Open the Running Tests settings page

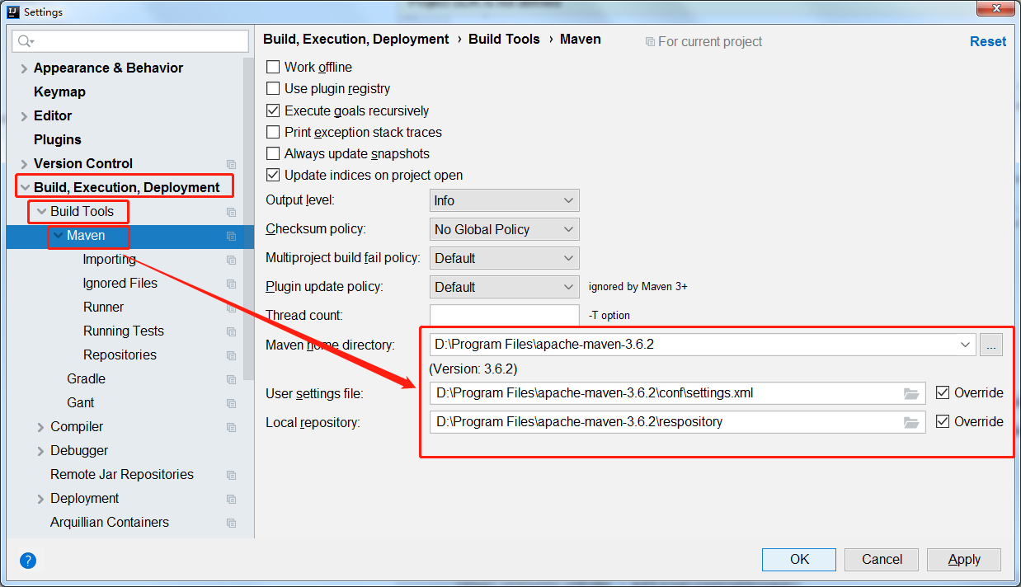[x=124, y=331]
